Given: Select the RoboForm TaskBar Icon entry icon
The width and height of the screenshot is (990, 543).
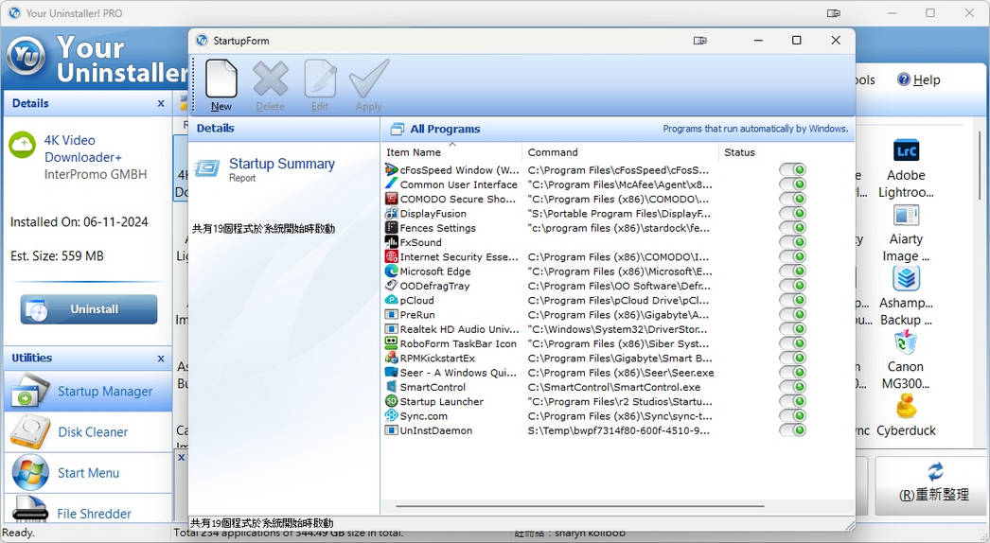Looking at the screenshot, I should pyautogui.click(x=391, y=344).
